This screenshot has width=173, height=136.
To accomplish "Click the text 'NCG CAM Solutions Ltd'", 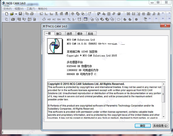I will (x=81, y=40).
